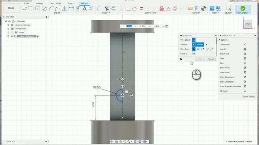The height and width of the screenshot is (145, 259).
Task: Click the Window Select tool icon
Action: pos(229,8)
